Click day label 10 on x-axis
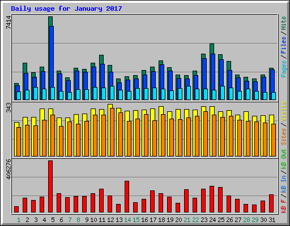 (93, 220)
